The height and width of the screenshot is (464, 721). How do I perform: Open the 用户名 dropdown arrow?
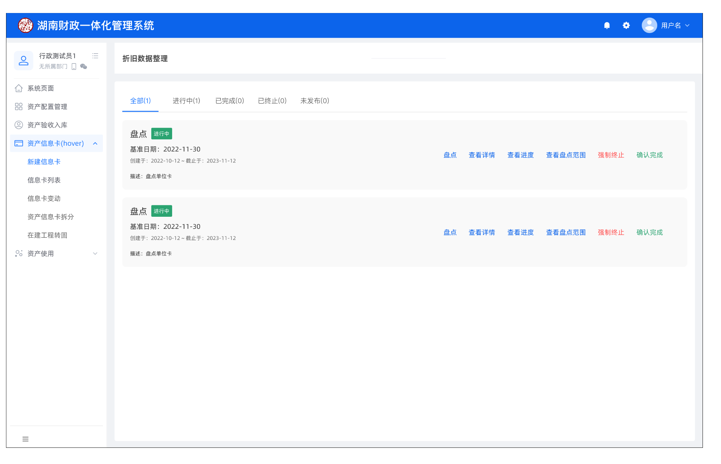point(687,25)
